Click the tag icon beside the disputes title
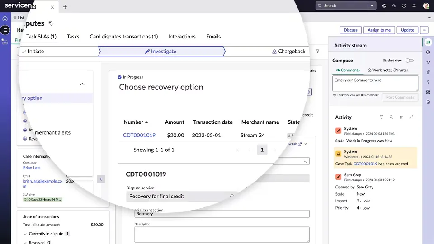Viewport: 434px width, 244px height. 51,23
